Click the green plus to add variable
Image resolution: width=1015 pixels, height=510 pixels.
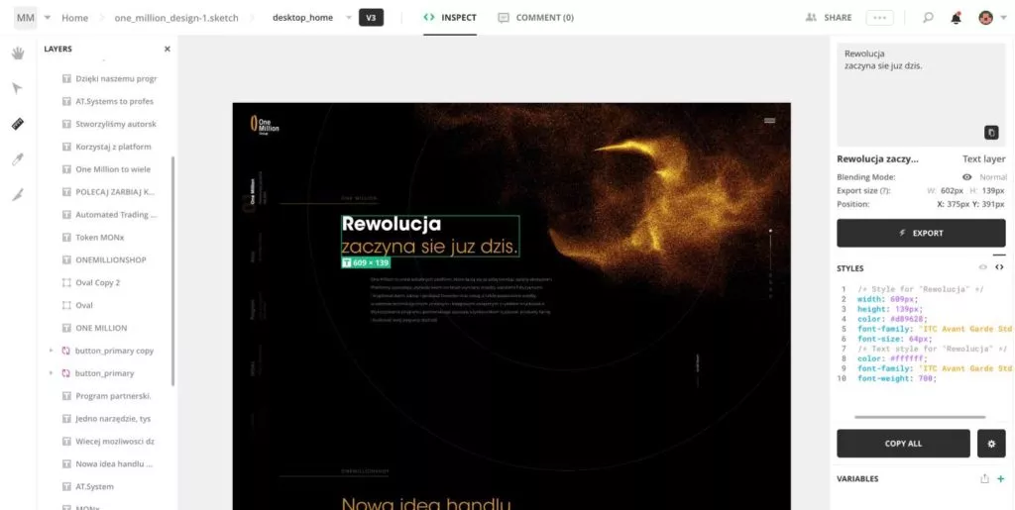[x=1000, y=479]
